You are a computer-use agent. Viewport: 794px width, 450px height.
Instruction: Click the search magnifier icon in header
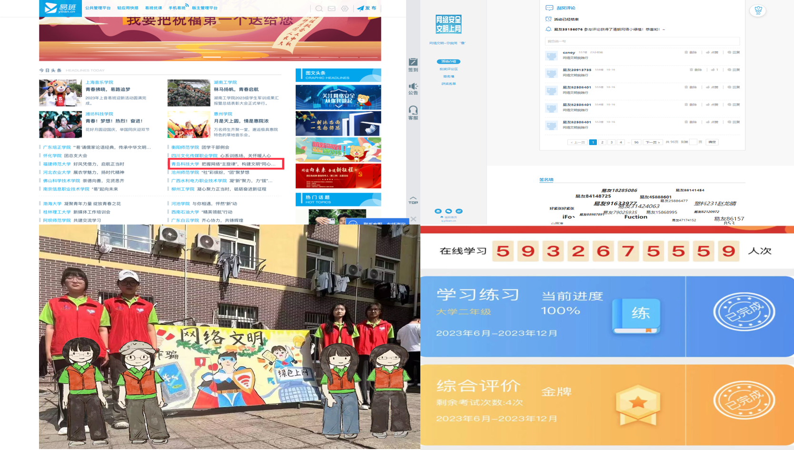point(319,9)
